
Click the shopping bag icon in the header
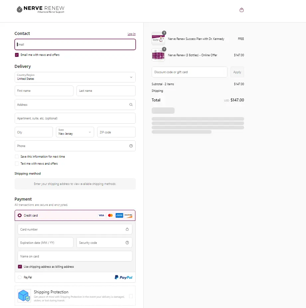(241, 10)
